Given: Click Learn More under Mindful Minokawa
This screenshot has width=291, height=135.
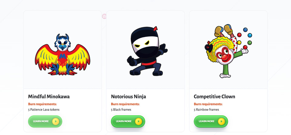Looking at the screenshot, I should (45, 121).
